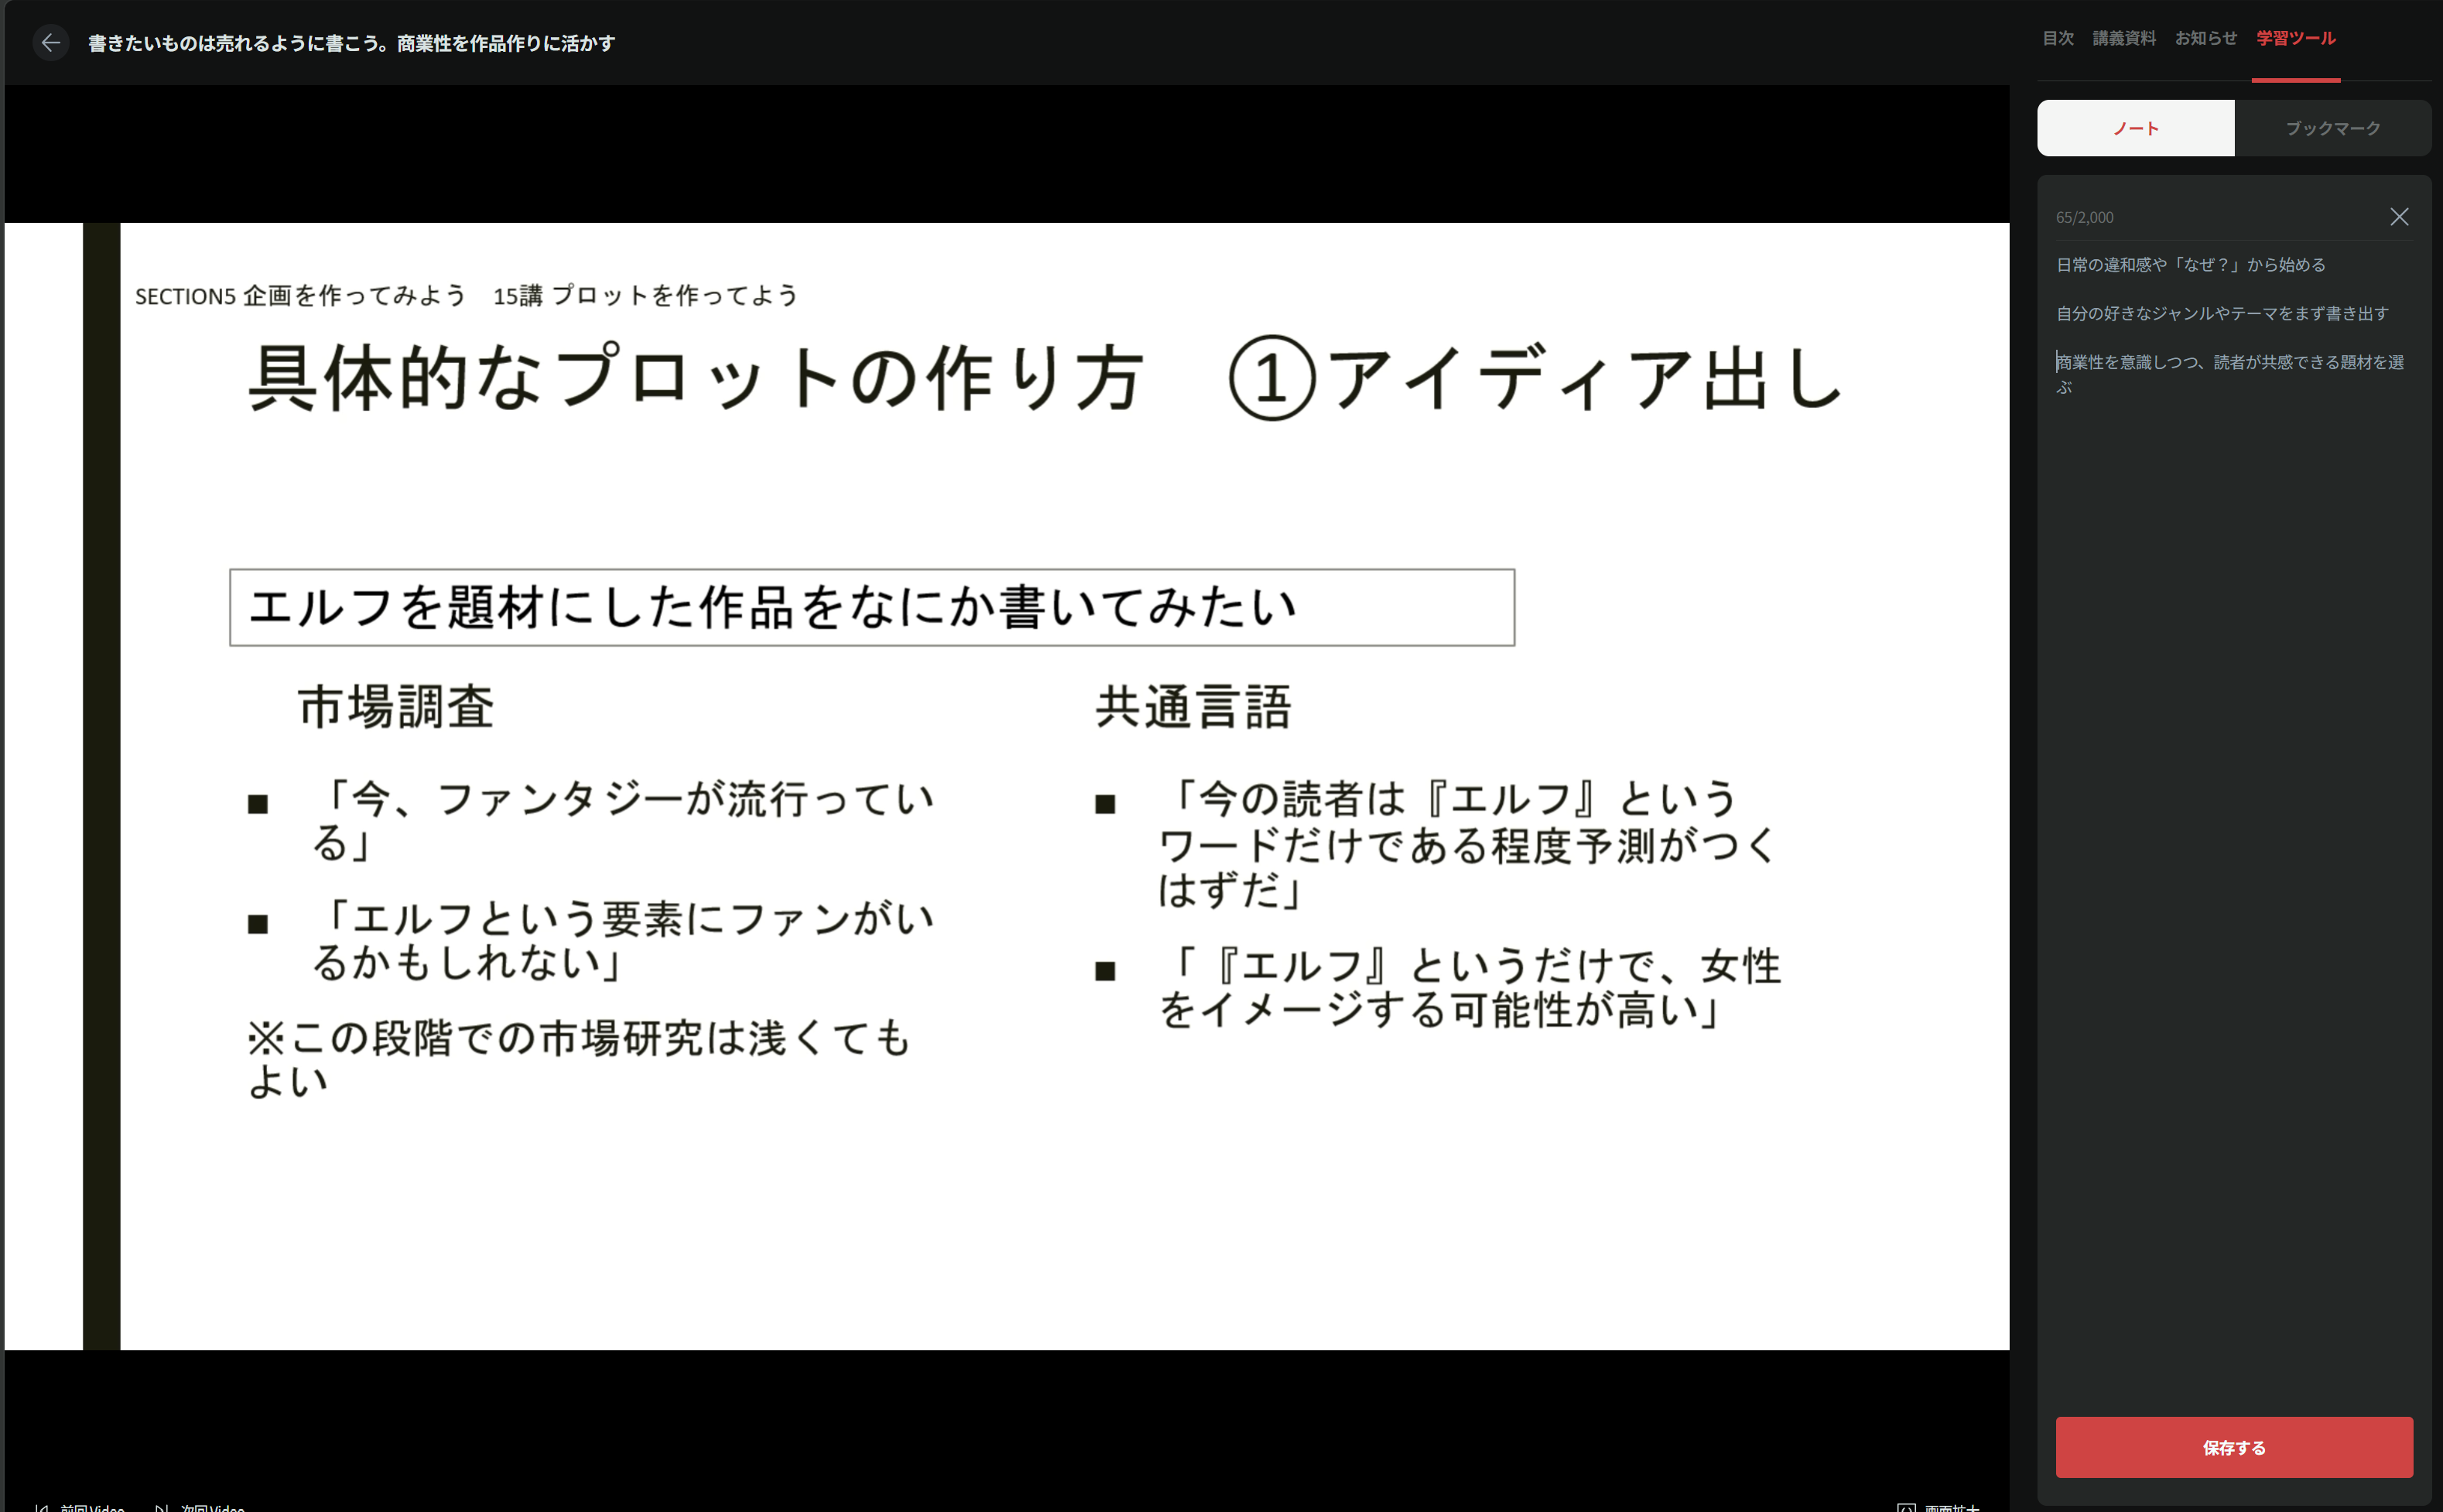This screenshot has height=1512, width=2443.
Task: Switch to the 講義資料 tab
Action: click(x=2123, y=38)
